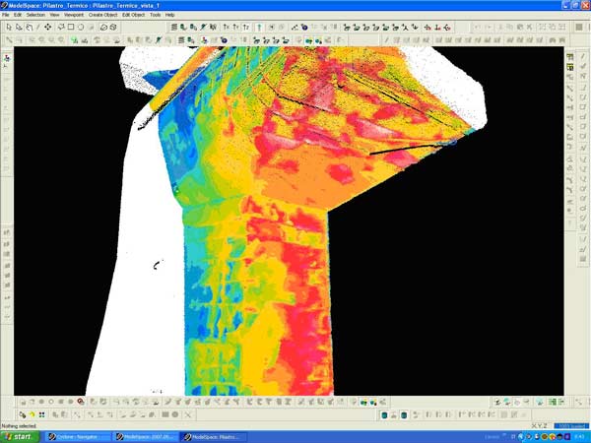Open the File menu
This screenshot has width=591, height=443.
tap(6, 15)
